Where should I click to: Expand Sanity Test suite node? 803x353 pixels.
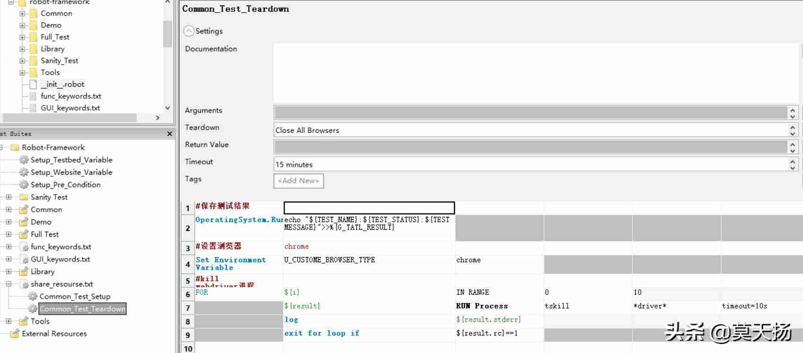click(x=9, y=197)
